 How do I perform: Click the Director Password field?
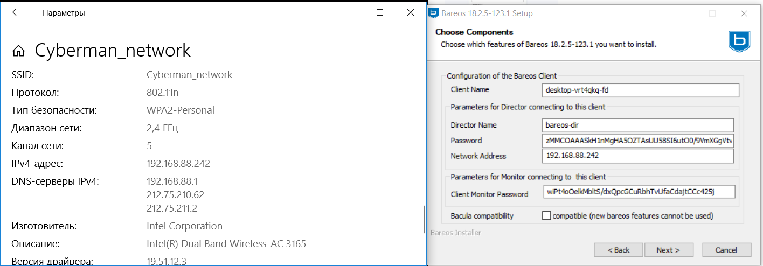coord(638,141)
